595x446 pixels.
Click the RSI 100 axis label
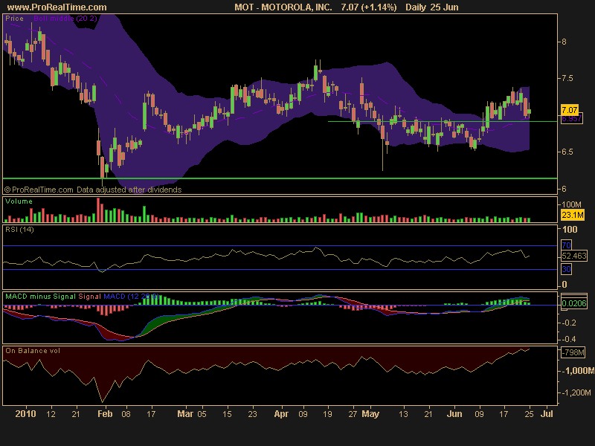coord(570,230)
